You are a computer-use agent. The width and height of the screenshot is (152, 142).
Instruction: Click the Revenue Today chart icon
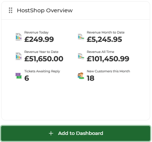tap(19, 37)
